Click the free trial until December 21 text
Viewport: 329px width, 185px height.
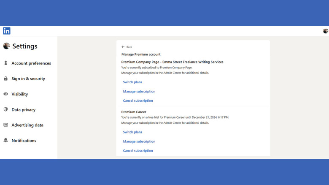click(175, 117)
